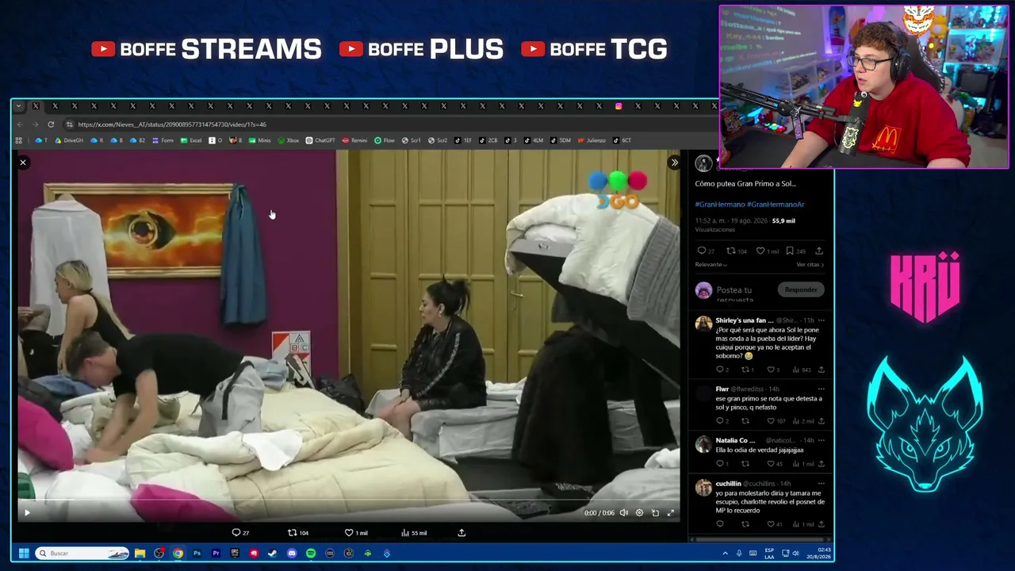Open the browser tab search dropdown arrow
The height and width of the screenshot is (571, 1015).
[x=17, y=106]
